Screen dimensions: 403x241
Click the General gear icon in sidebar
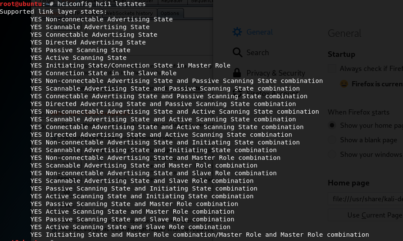point(237,32)
